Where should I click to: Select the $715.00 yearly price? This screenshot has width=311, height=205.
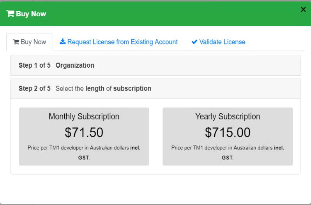coord(228,133)
